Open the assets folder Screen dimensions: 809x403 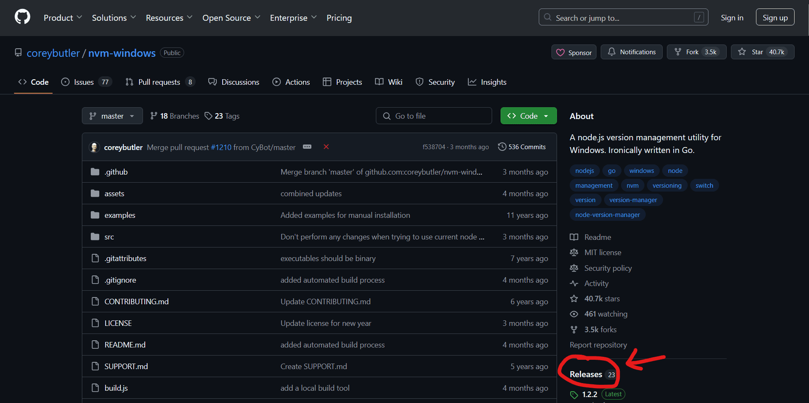[x=114, y=193]
